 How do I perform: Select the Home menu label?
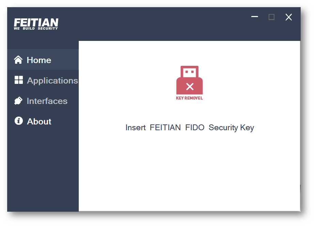(x=39, y=60)
